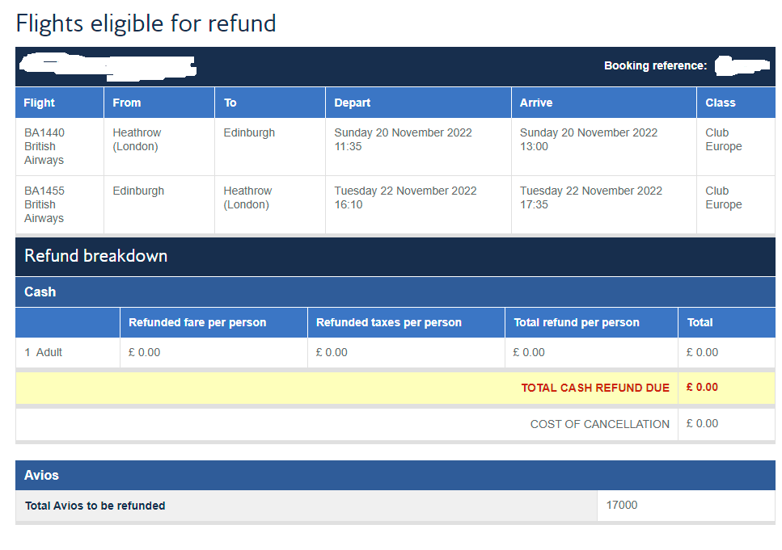
Task: Select the 1 Adult row label
Action: tap(44, 352)
